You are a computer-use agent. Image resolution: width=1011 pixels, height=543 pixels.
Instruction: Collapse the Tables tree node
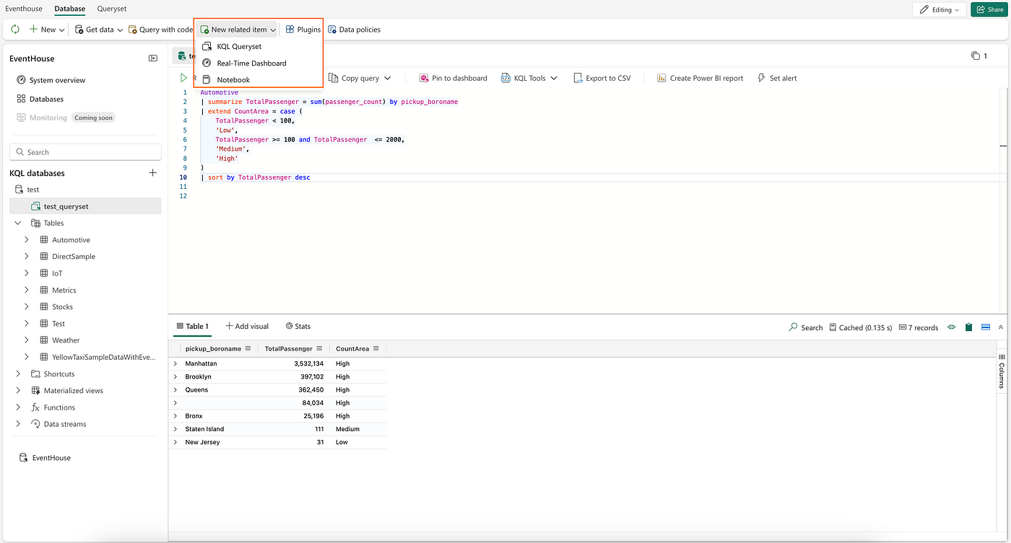pyautogui.click(x=18, y=224)
